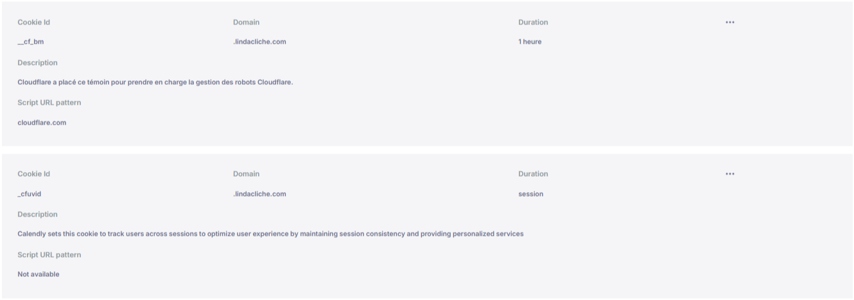Viewport: 854px width, 300px height.
Task: Select the Cloudflare robots description text
Action: pyautogui.click(x=155, y=82)
